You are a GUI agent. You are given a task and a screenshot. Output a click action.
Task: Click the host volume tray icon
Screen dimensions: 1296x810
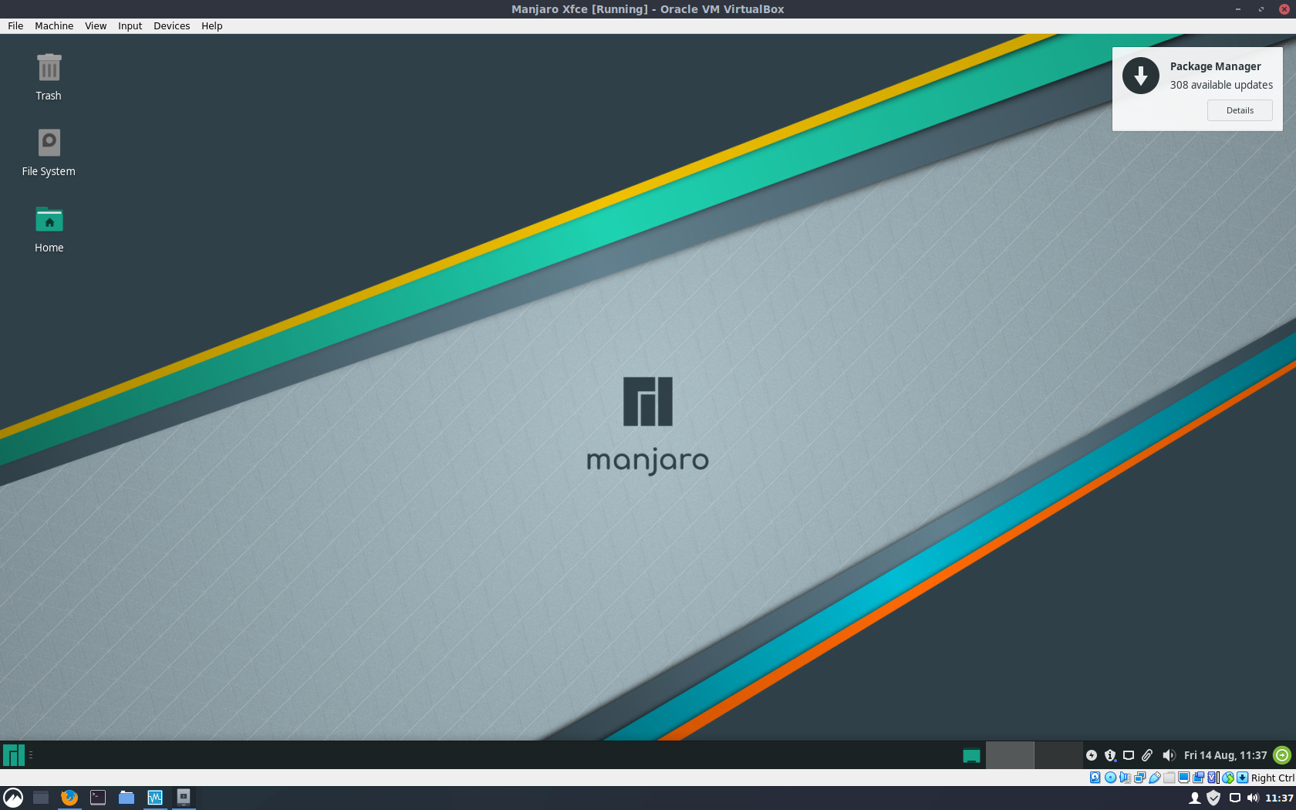1253,798
